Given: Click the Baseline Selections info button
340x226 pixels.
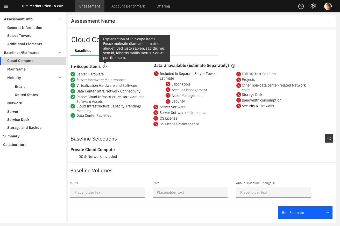Looking at the screenshot, I should click(x=329, y=139).
